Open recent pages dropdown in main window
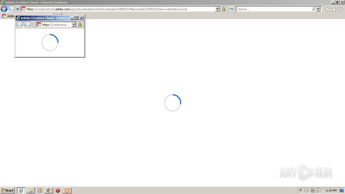The image size is (345, 194). coord(18,9)
